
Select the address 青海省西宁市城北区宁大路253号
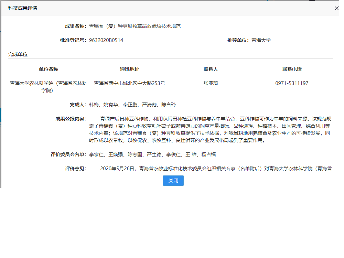click(x=130, y=83)
